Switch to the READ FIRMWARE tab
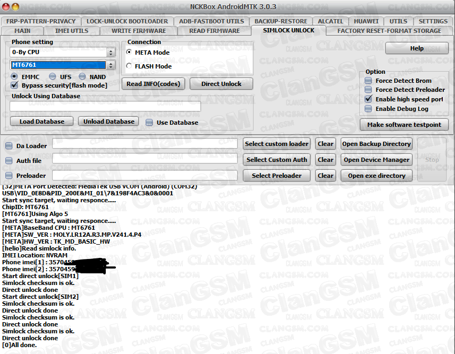Viewport: 455px width, 354px height. coord(214,31)
